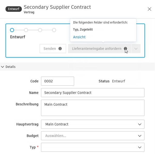Select the second workflow step circle
155x154 pixels.
tap(26, 30)
